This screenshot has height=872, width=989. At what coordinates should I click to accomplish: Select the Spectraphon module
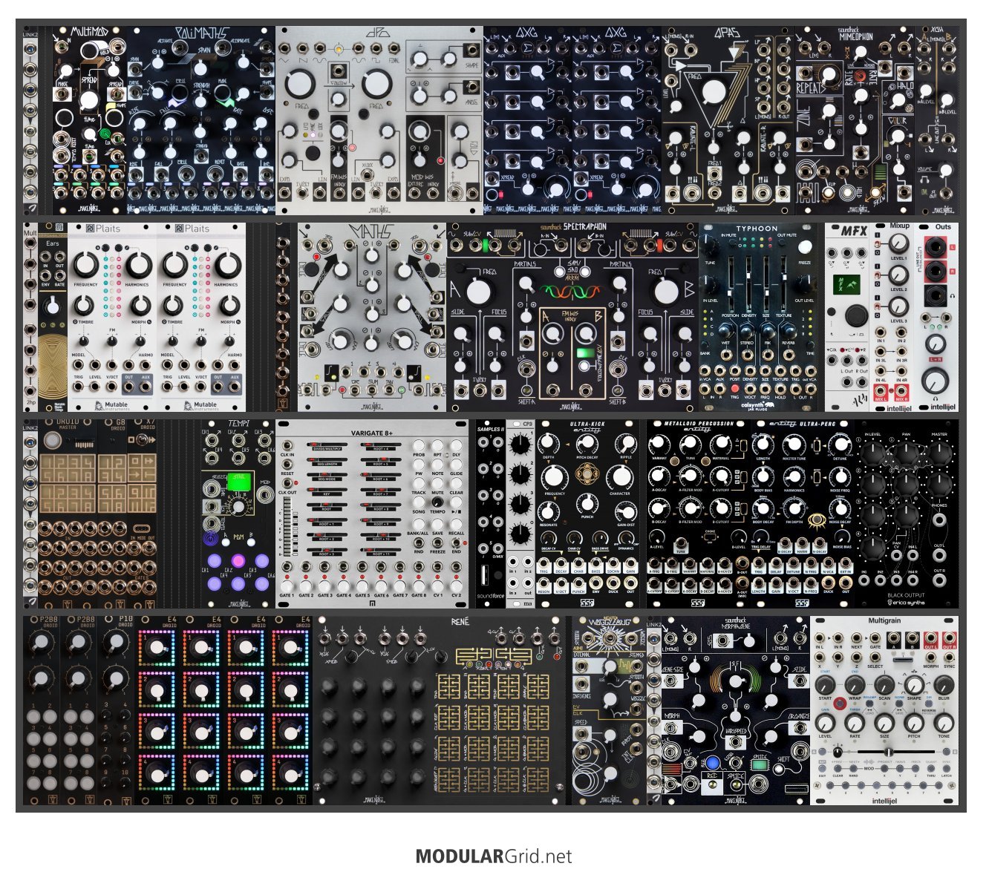pyautogui.click(x=572, y=317)
